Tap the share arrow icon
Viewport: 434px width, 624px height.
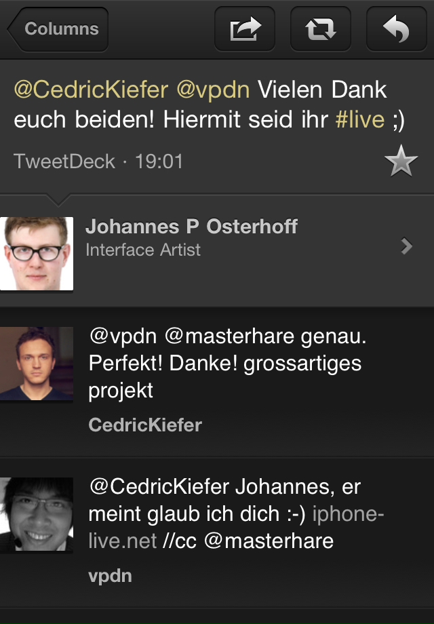[245, 30]
